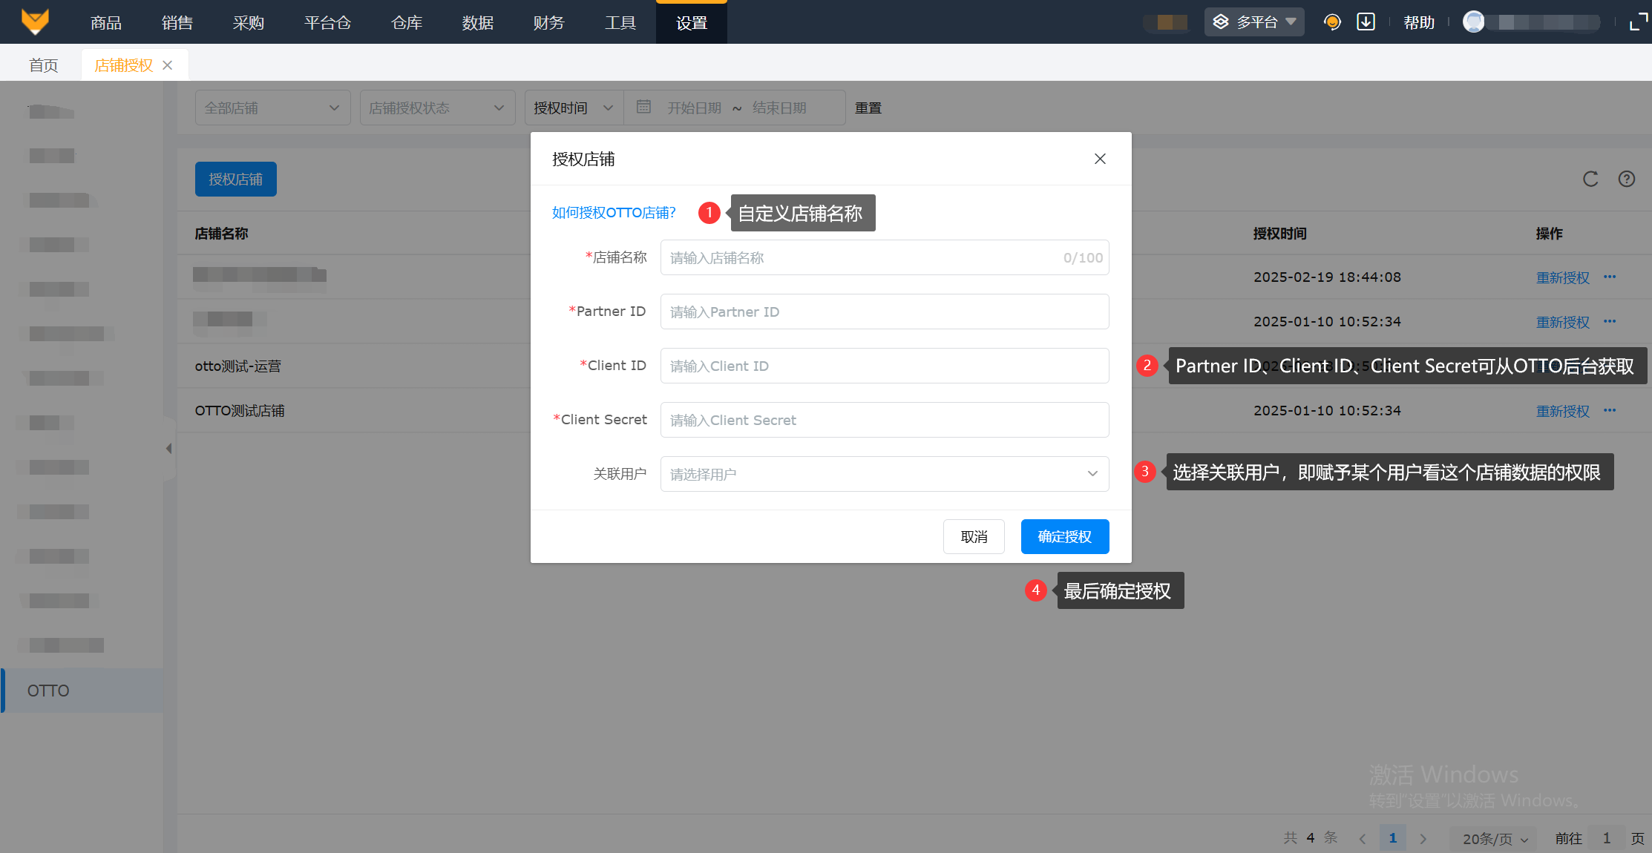Viewport: 1652px width, 853px height.
Task: Switch to the 首页 tab
Action: tap(43, 65)
